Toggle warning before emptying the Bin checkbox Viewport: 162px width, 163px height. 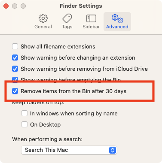tap(15, 79)
